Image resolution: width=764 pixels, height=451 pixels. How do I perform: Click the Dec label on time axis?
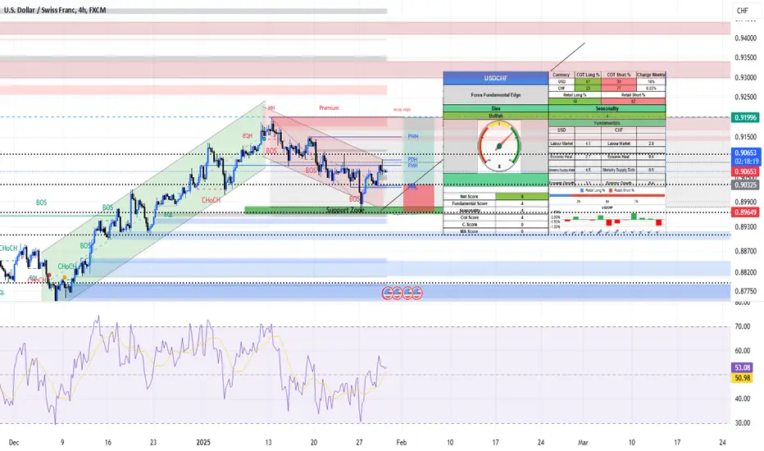[x=14, y=442]
